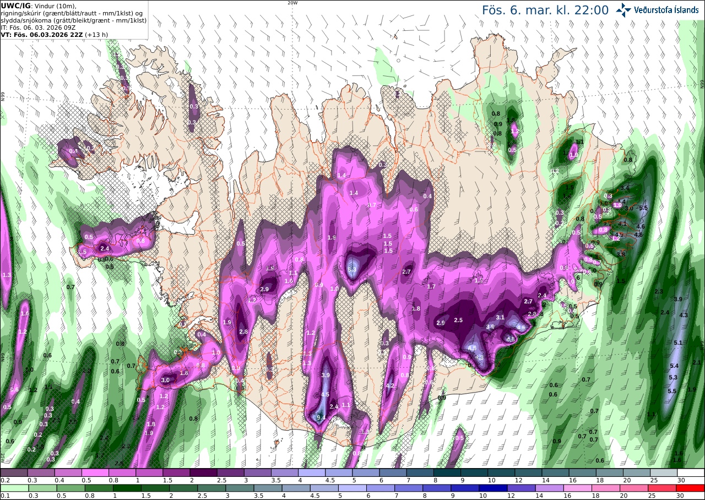Click the Veðurstofa Íslands logo icon
Screen dimensions: 705x500
pyautogui.click(x=624, y=10)
